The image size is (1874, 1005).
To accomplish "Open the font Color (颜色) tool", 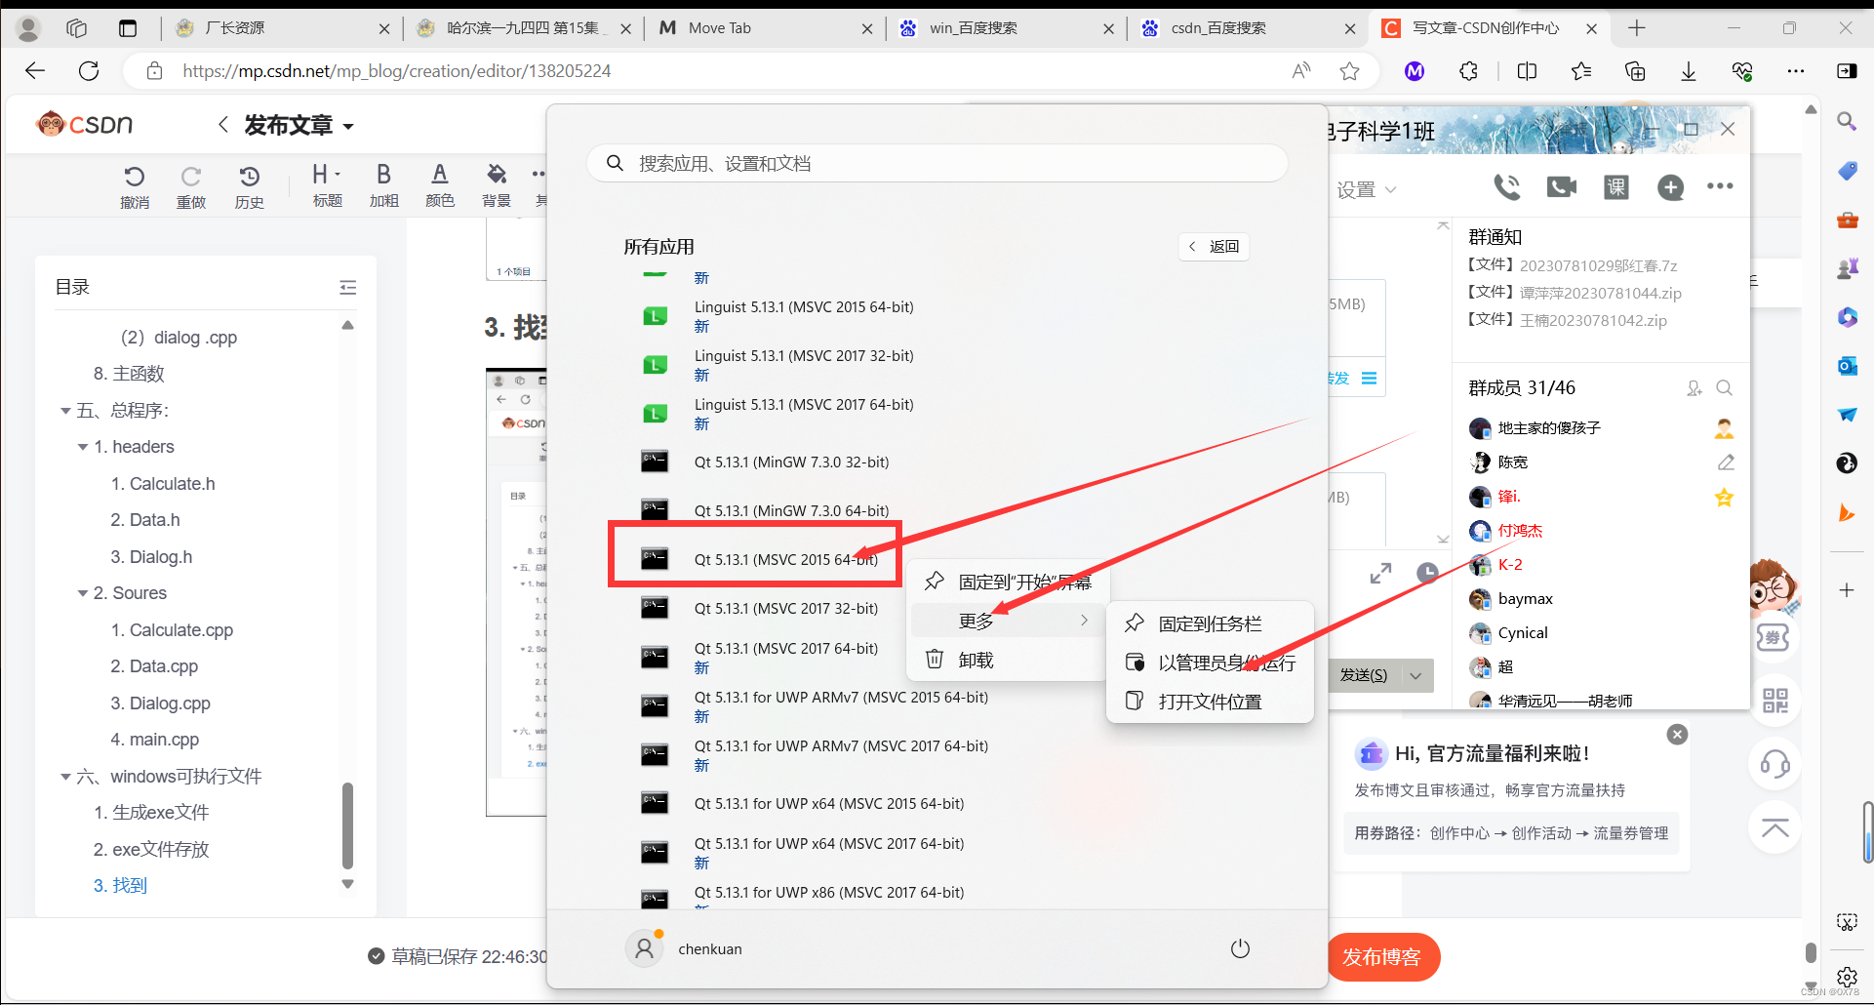I will tap(440, 175).
